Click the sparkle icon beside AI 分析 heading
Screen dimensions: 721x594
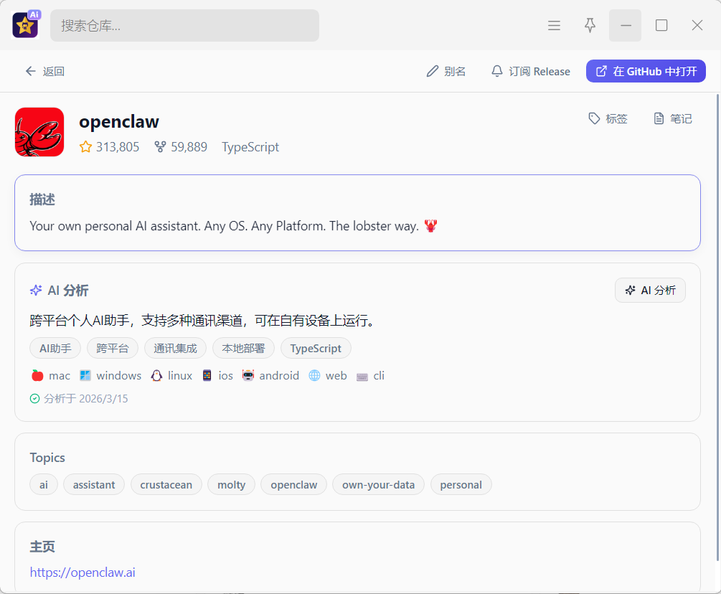36,290
